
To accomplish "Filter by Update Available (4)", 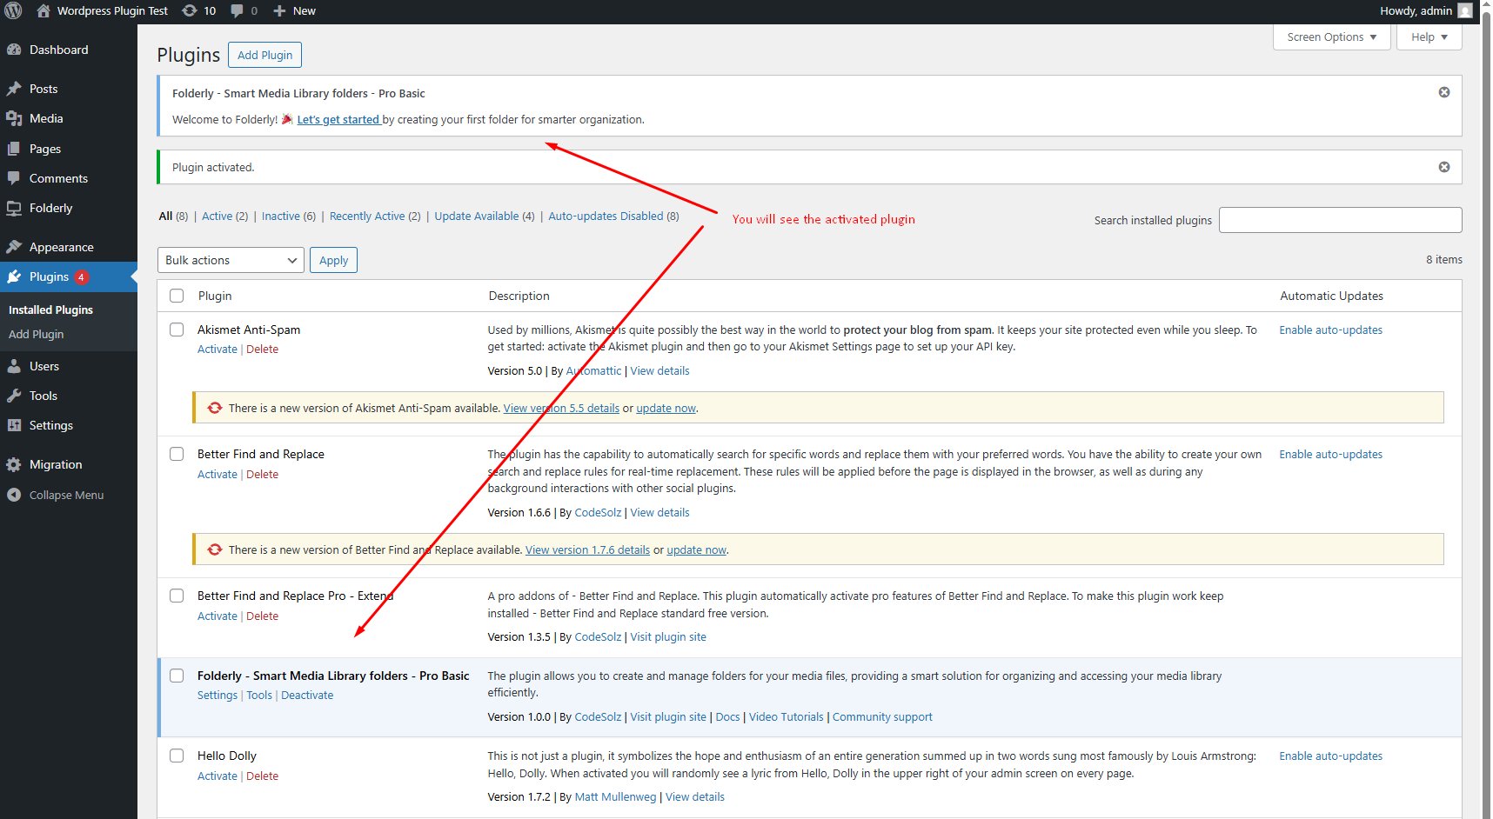I will (485, 216).
